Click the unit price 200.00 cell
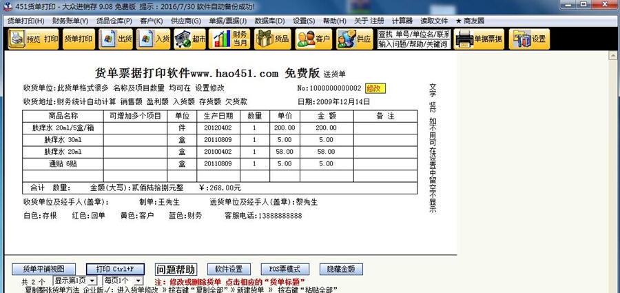 285,128
